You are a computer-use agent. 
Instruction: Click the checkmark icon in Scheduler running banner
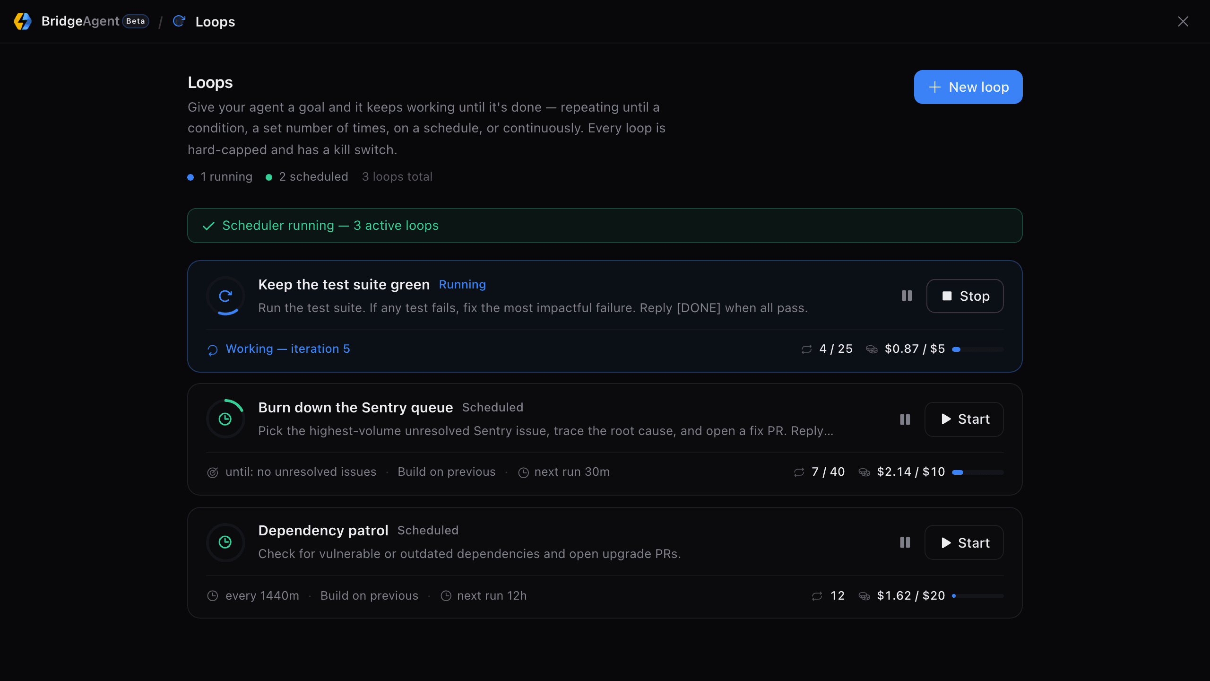(x=208, y=226)
